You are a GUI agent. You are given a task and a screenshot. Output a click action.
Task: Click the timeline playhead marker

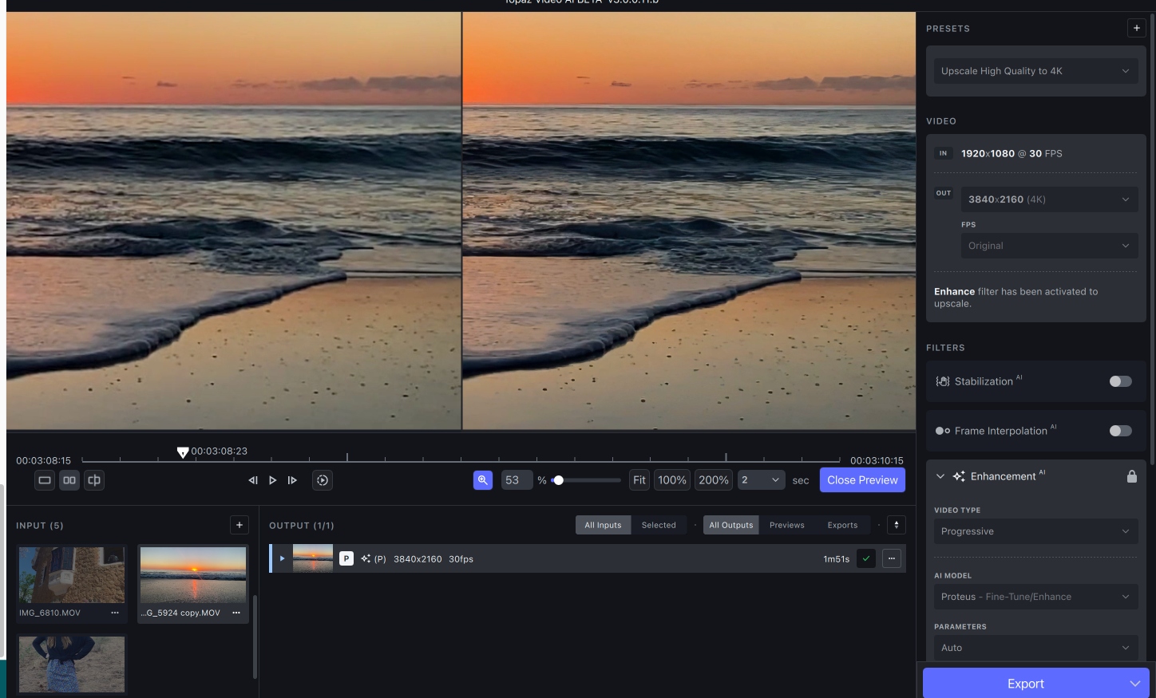183,452
